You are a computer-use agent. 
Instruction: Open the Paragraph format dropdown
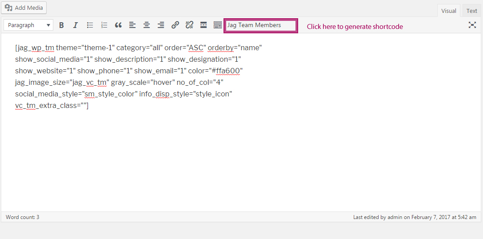point(28,25)
